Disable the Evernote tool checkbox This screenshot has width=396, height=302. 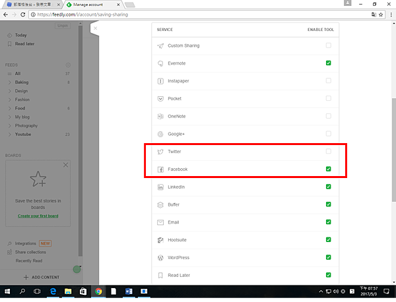(328, 63)
